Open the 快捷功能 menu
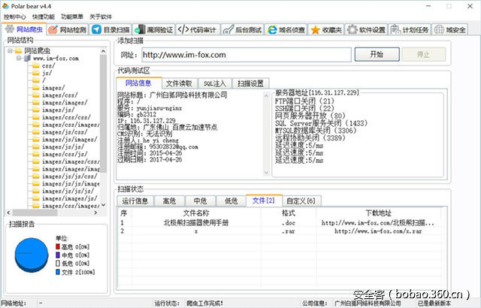481x308 pixels. click(44, 17)
